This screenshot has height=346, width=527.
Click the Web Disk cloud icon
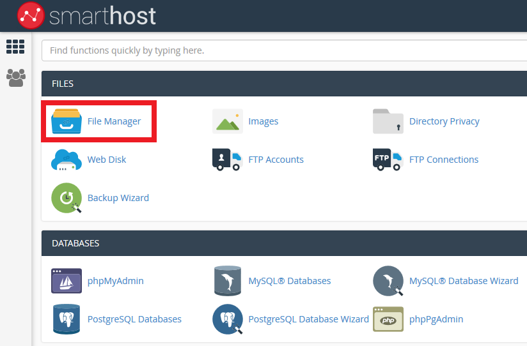[67, 160]
